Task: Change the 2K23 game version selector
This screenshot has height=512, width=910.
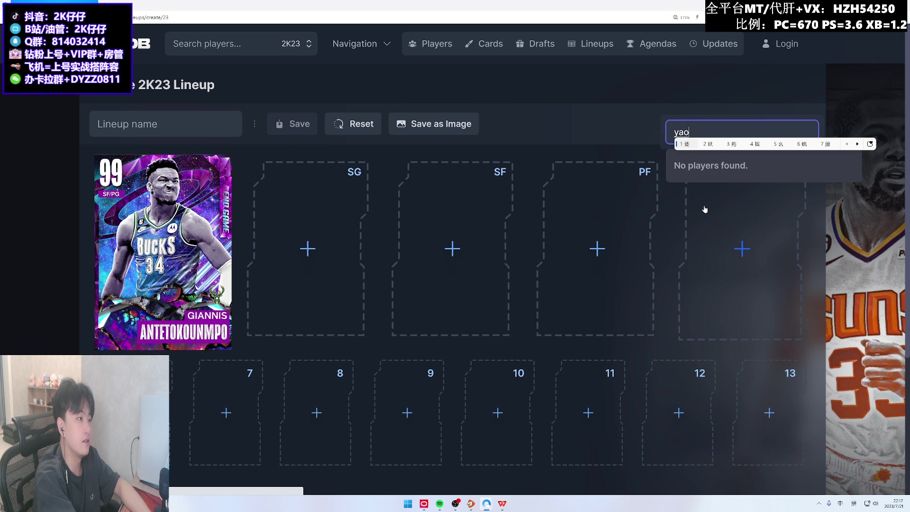Action: (x=297, y=44)
